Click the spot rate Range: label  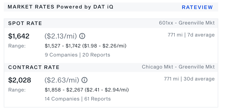[17, 46]
